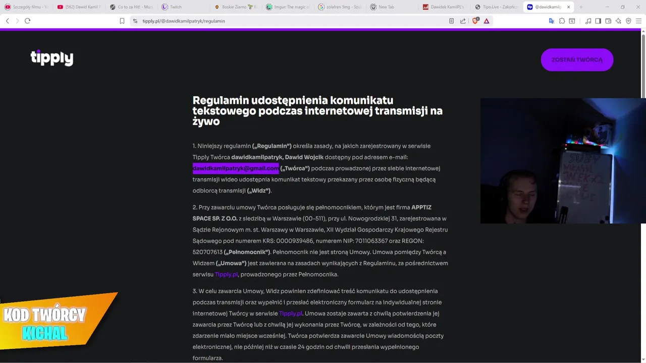Open reader mode icon in address bar
This screenshot has width=646, height=363.
click(452, 21)
